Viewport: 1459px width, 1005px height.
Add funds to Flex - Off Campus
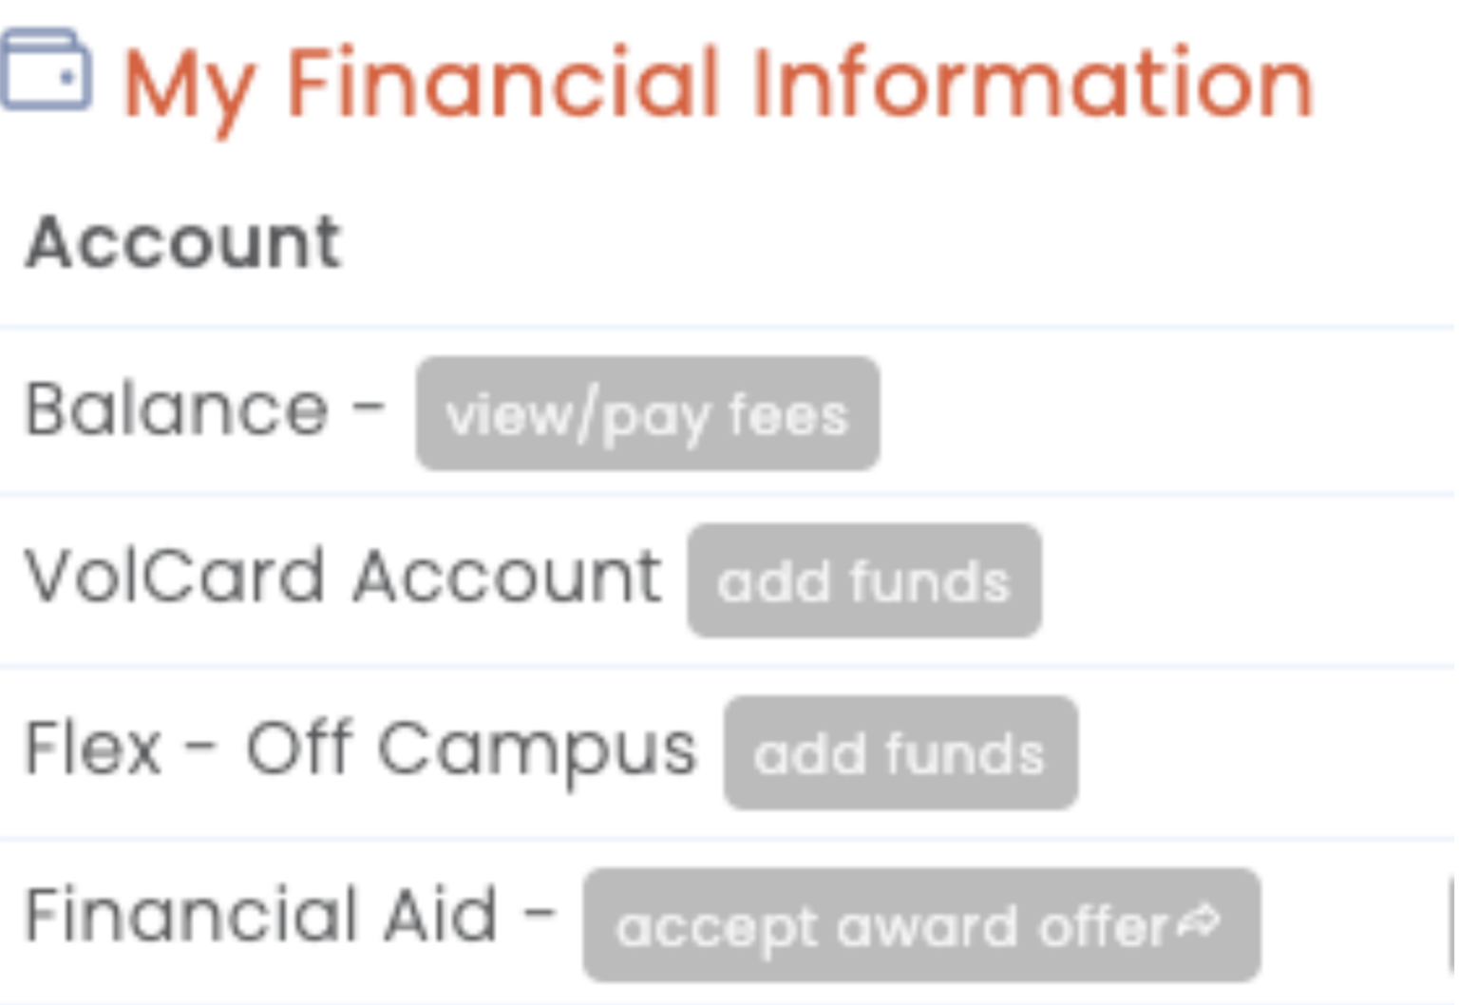900,753
